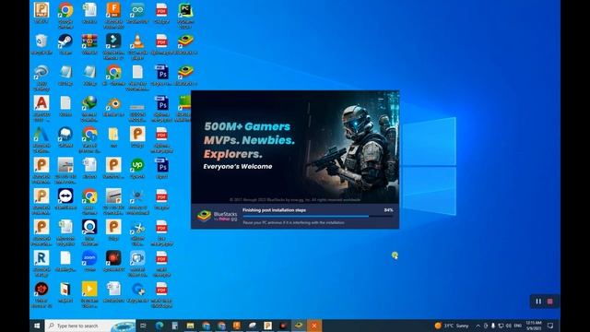Launch Wondershare Filmora desktop shortcut
This screenshot has width=590, height=332.
113,46
